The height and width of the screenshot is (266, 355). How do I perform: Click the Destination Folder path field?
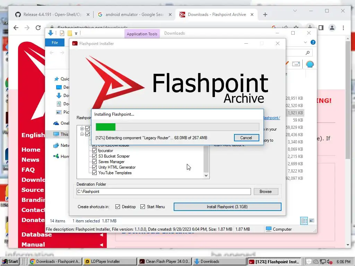[164, 192]
